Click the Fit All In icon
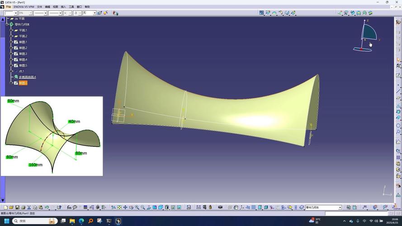 (x=119, y=207)
